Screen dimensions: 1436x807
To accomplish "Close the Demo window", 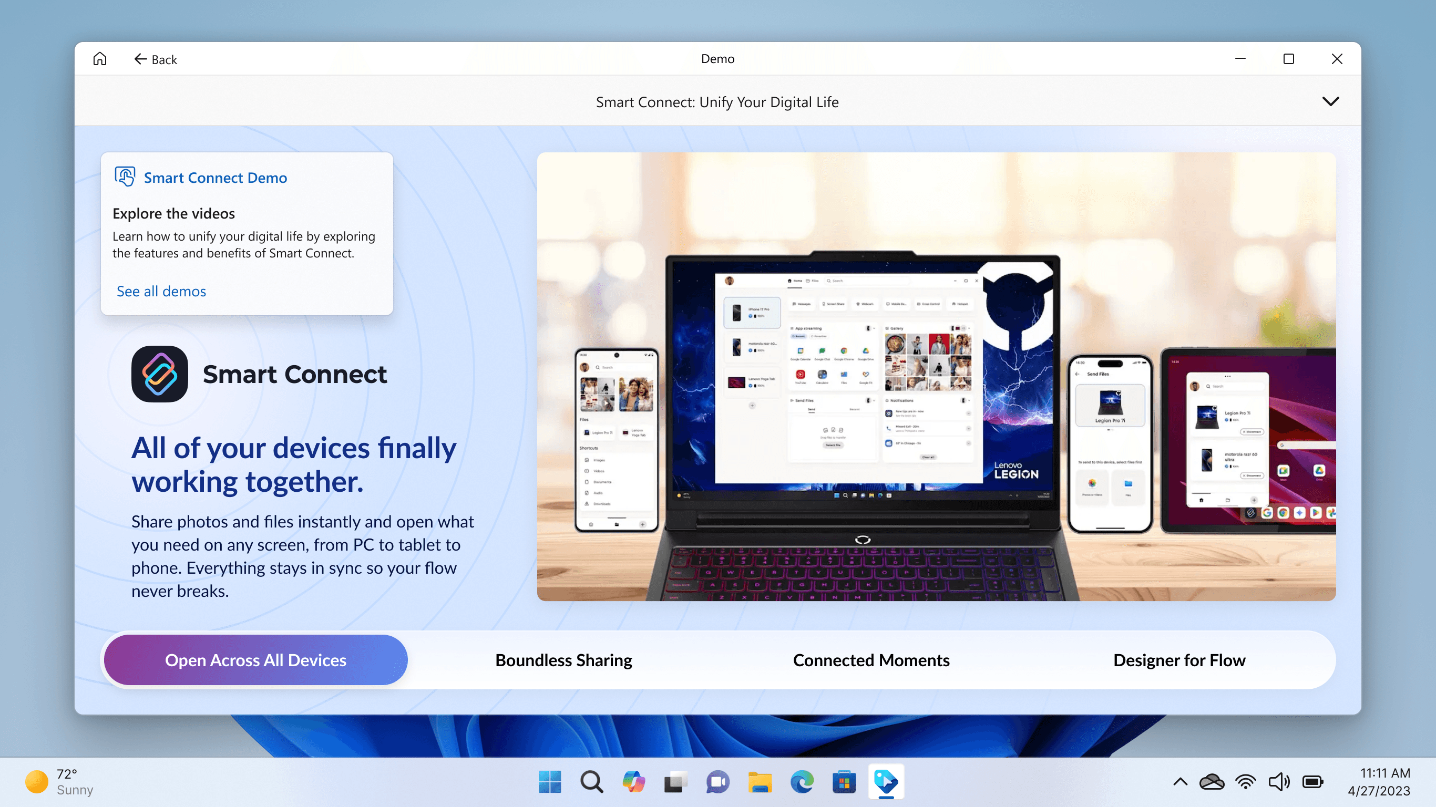I will coord(1337,58).
